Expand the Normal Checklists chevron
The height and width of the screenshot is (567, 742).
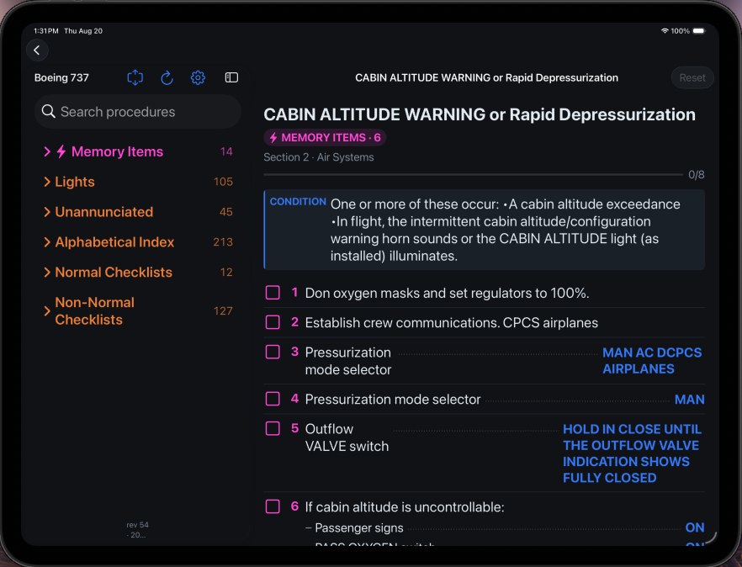pos(47,272)
